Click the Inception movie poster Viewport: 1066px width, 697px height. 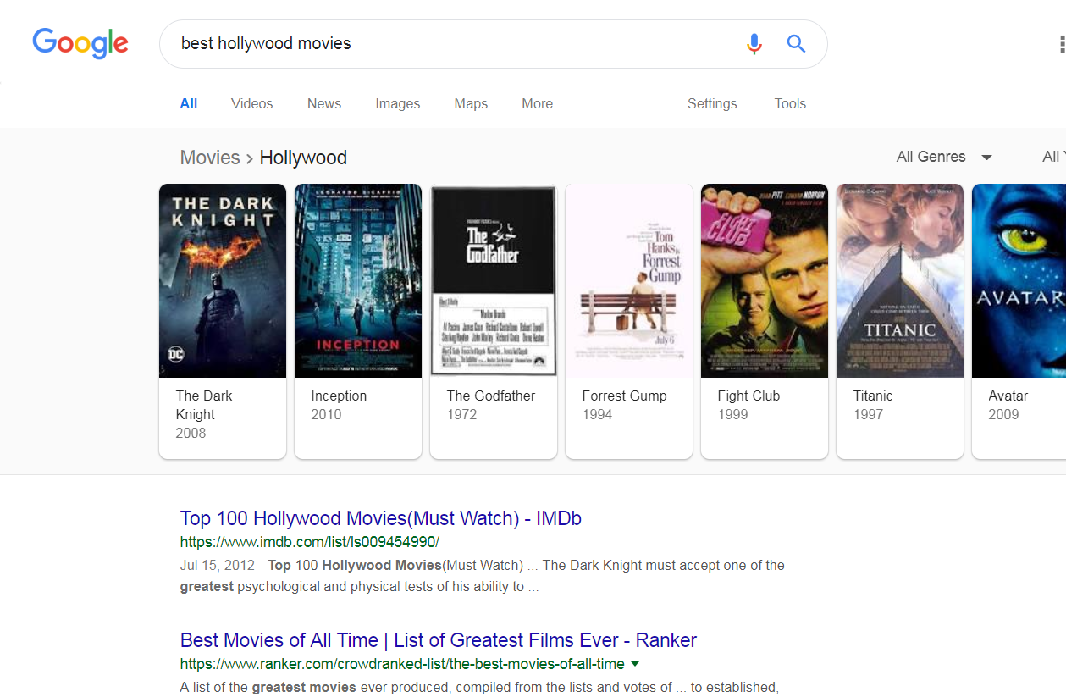pyautogui.click(x=358, y=280)
